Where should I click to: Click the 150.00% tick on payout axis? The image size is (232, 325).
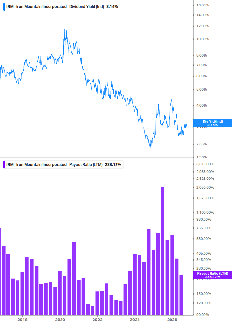point(204,294)
